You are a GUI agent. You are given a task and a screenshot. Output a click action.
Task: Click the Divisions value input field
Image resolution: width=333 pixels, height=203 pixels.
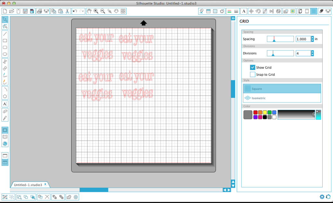point(303,53)
